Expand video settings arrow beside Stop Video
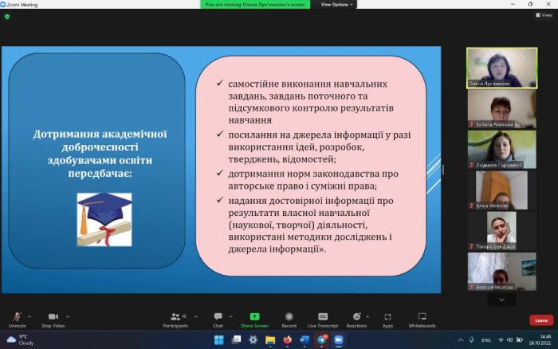 (68, 316)
